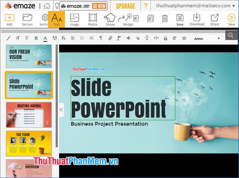
Task: Click Business Project Presentation subtitle
Action: pyautogui.click(x=109, y=124)
